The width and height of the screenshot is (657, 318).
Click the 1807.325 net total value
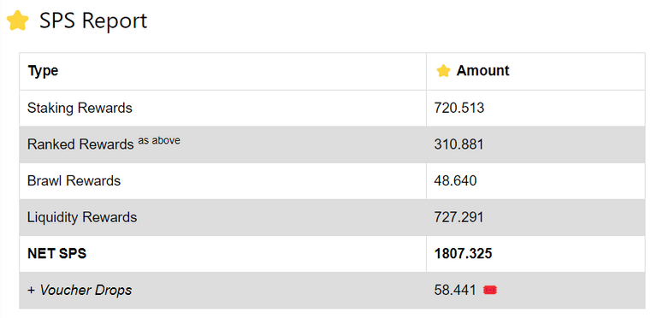pyautogui.click(x=463, y=254)
